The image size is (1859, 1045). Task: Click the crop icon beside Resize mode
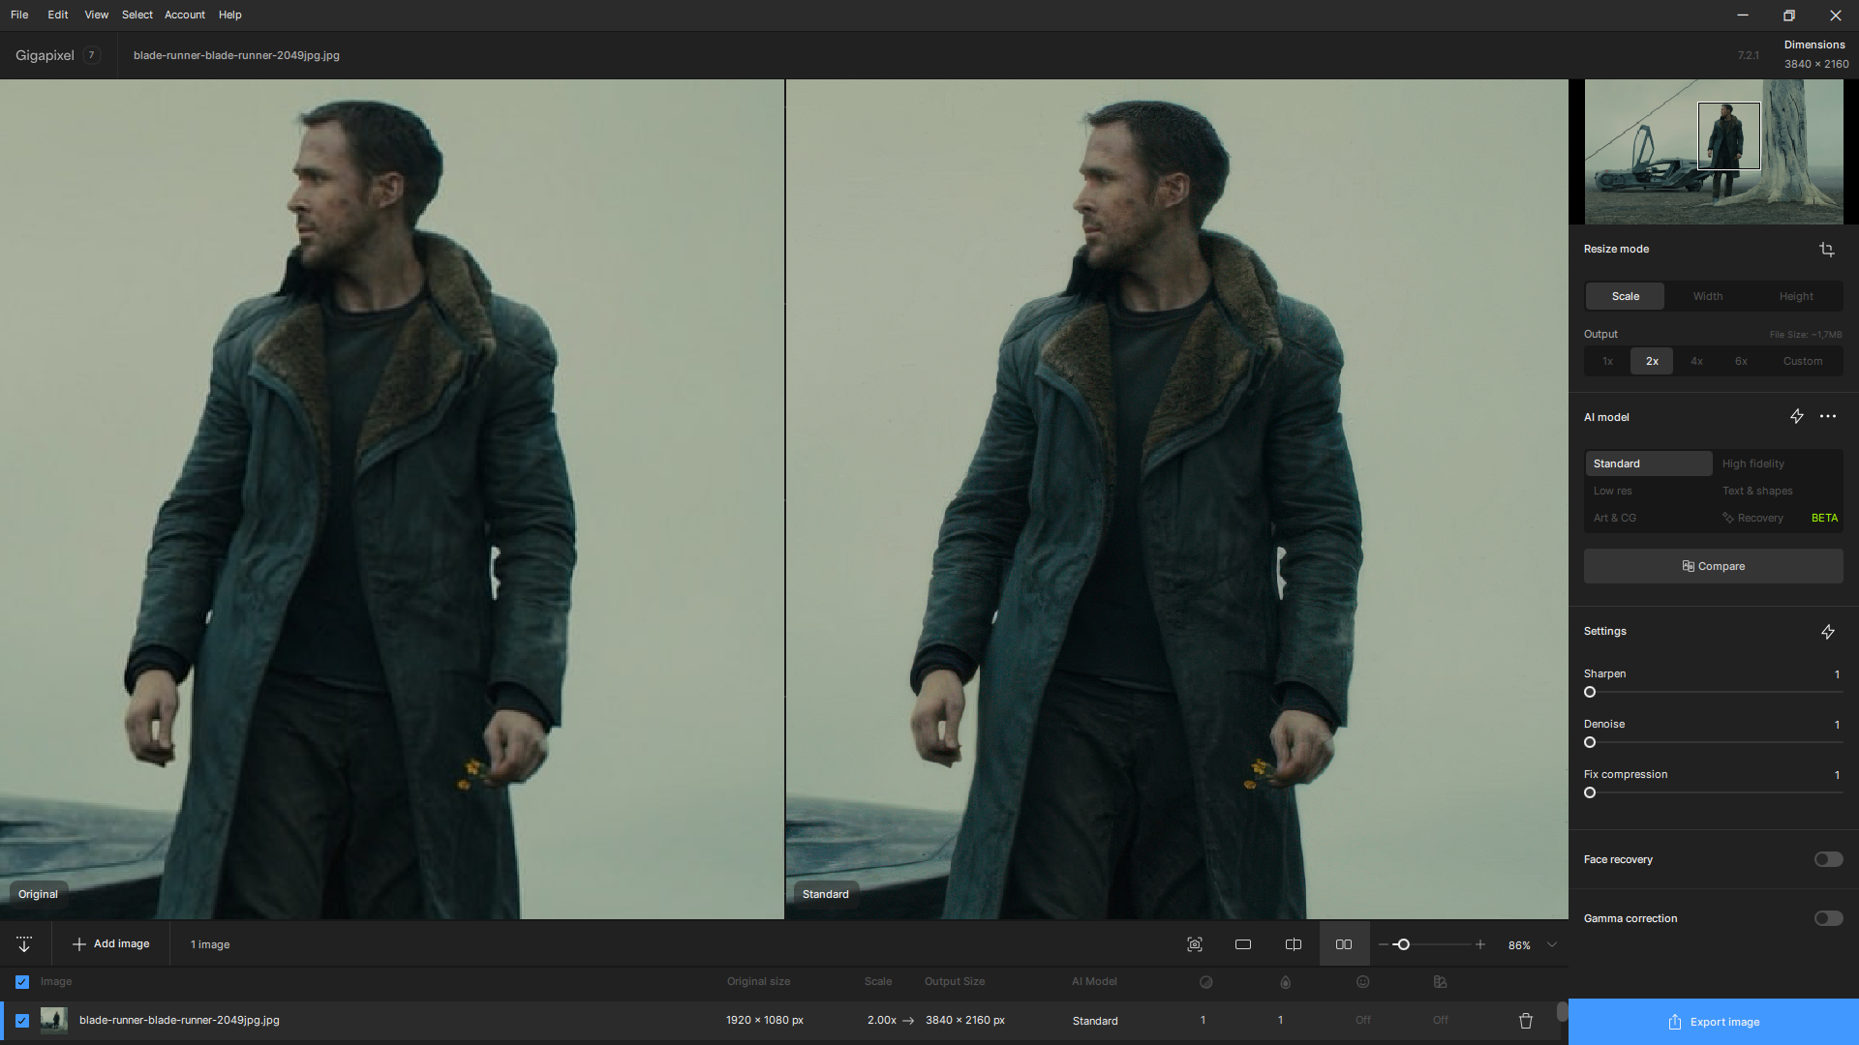1826,250
